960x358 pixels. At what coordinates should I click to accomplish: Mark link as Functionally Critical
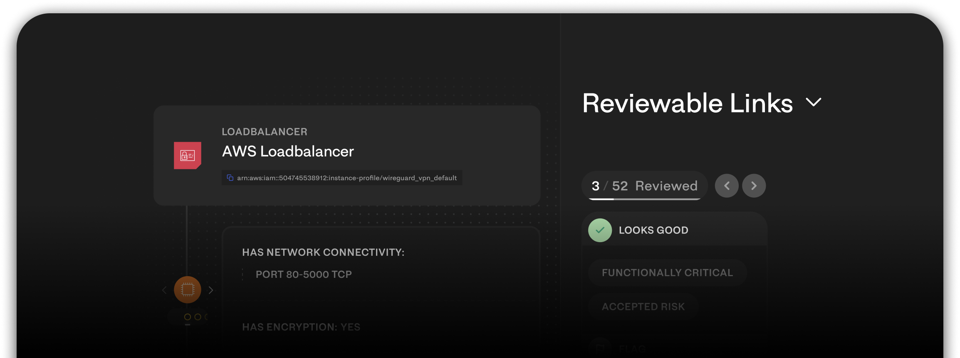click(667, 272)
